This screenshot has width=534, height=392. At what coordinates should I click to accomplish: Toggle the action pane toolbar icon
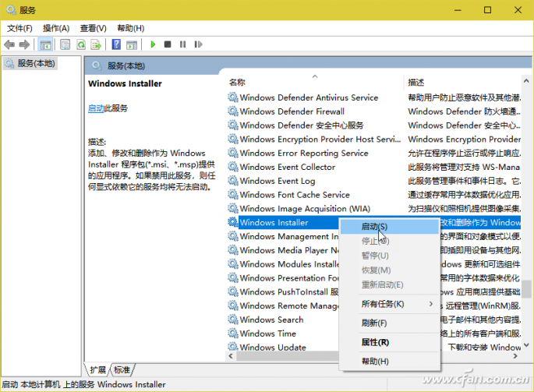(x=132, y=44)
